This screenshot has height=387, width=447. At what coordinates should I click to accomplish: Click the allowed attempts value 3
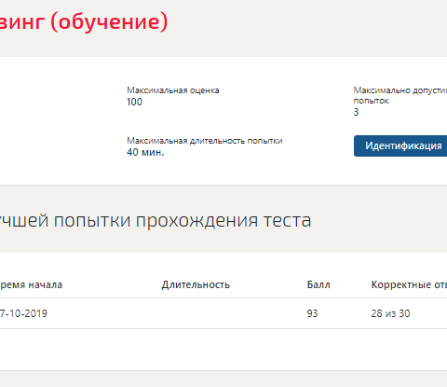[x=356, y=112]
